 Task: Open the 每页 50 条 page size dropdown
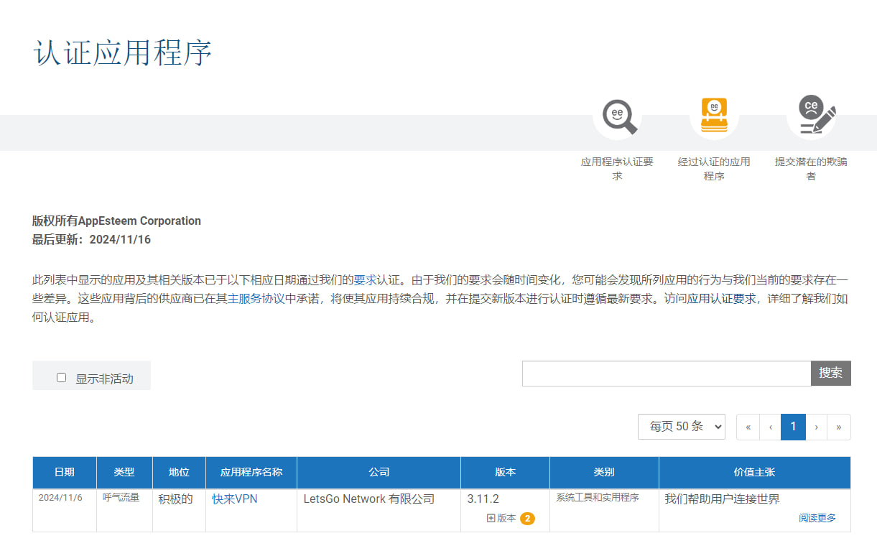pos(682,427)
